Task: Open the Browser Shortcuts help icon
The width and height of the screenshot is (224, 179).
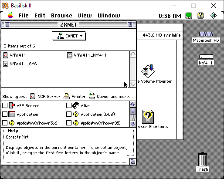Action: coord(148,117)
